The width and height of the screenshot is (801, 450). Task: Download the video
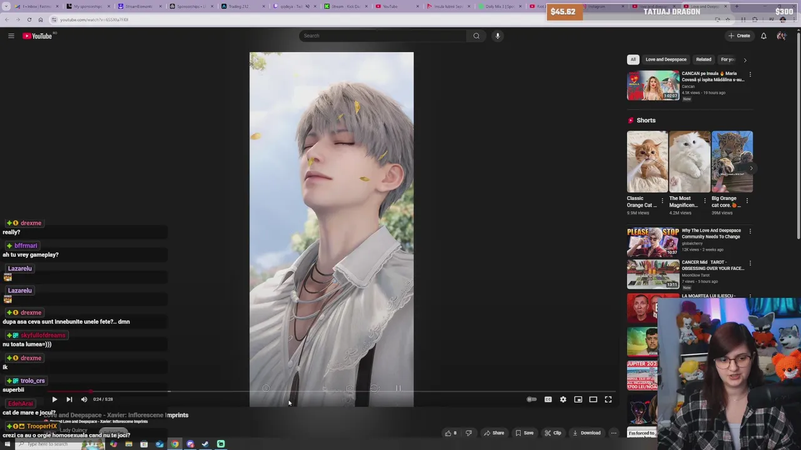point(586,432)
